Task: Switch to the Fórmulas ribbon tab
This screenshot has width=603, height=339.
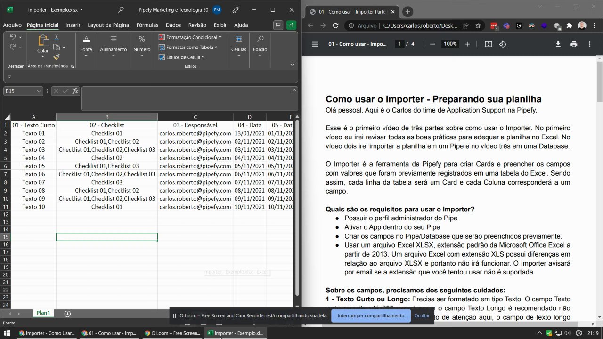Action: 147,25
